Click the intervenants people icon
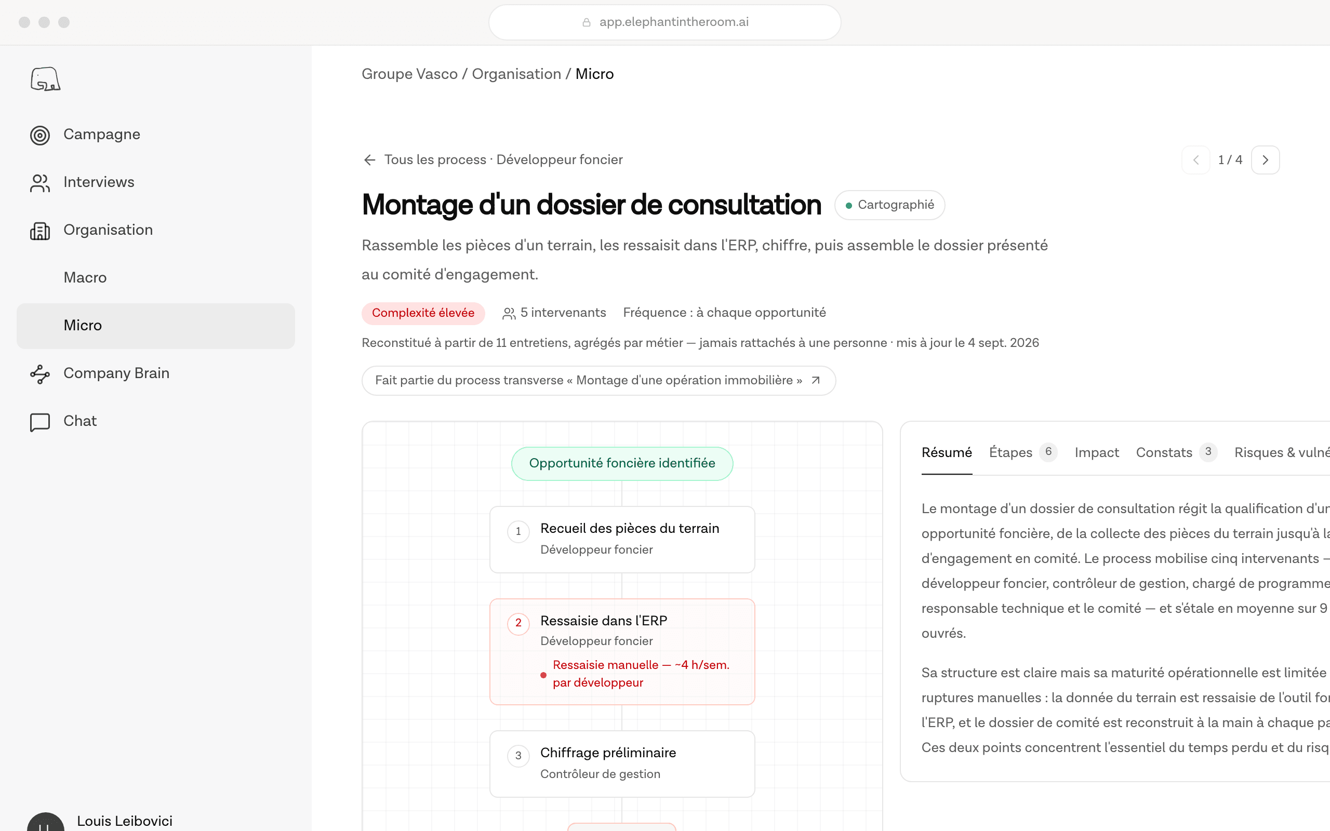Viewport: 1330px width, 831px height. 509,313
